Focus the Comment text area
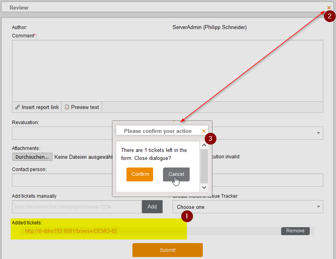This screenshot has width=336, height=259. pos(167,70)
